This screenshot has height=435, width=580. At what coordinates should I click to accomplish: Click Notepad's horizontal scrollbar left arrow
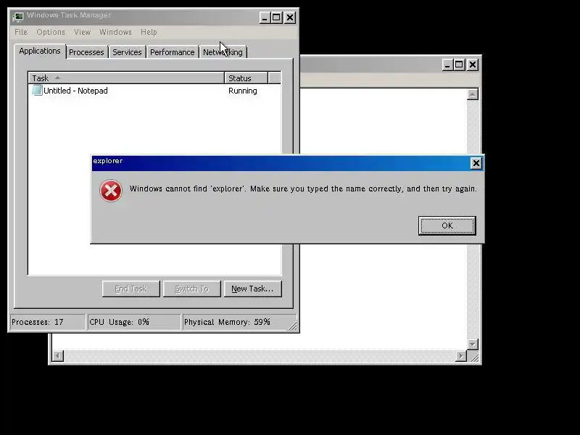pyautogui.click(x=58, y=356)
